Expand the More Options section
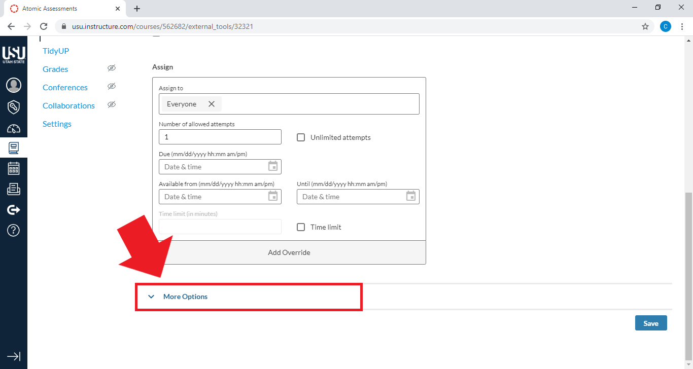Image resolution: width=693 pixels, height=369 pixels. (x=185, y=297)
